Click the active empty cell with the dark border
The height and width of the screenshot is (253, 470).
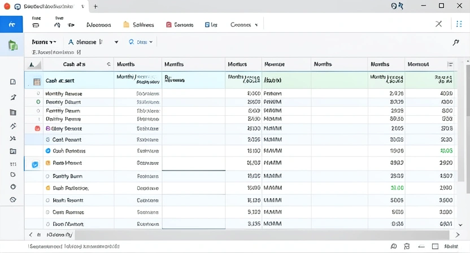(194, 164)
